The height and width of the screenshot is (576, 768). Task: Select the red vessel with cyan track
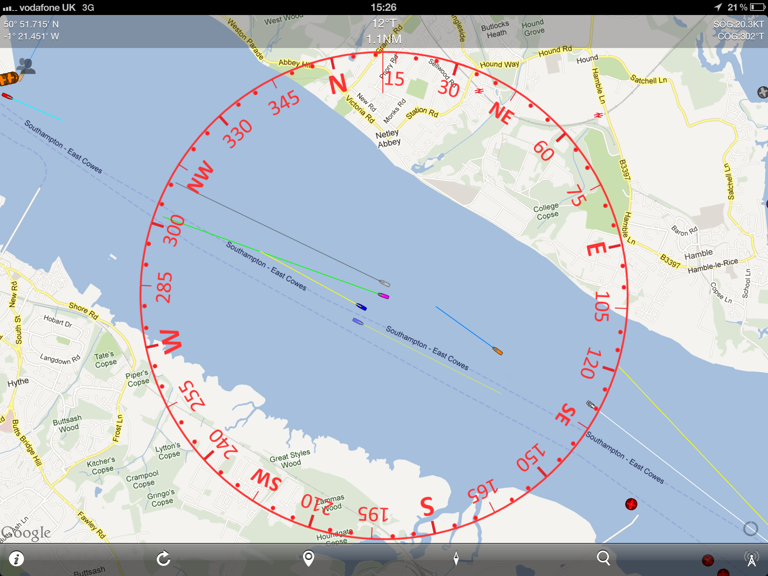(7, 96)
